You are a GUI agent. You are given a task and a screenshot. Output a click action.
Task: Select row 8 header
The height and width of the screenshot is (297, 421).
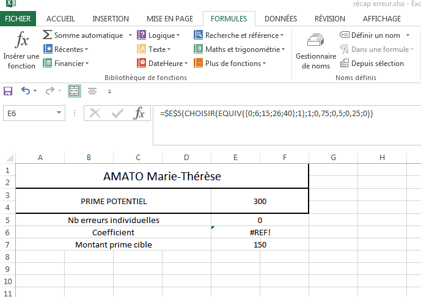pyautogui.click(x=7, y=257)
